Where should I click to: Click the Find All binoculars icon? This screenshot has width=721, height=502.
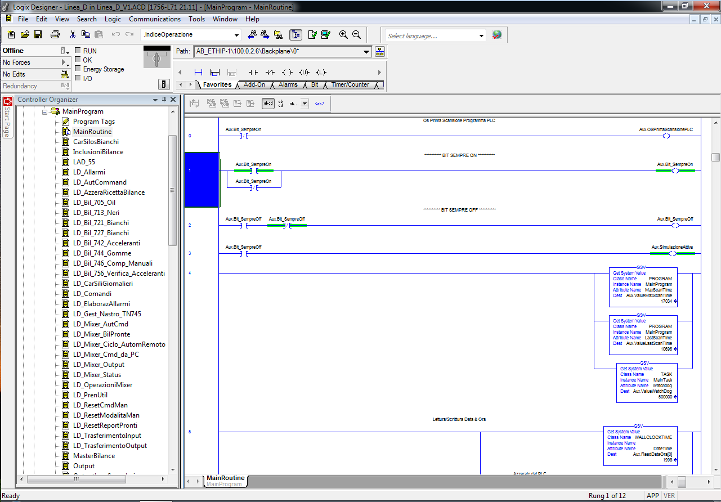(278, 34)
